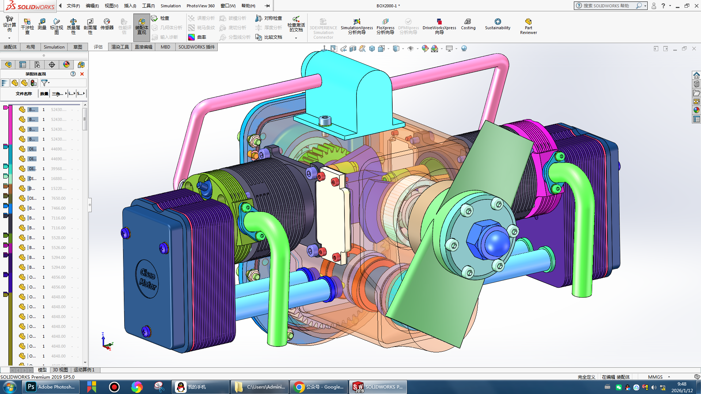
Task: Start FloXpress analysis wizard
Action: (x=385, y=26)
